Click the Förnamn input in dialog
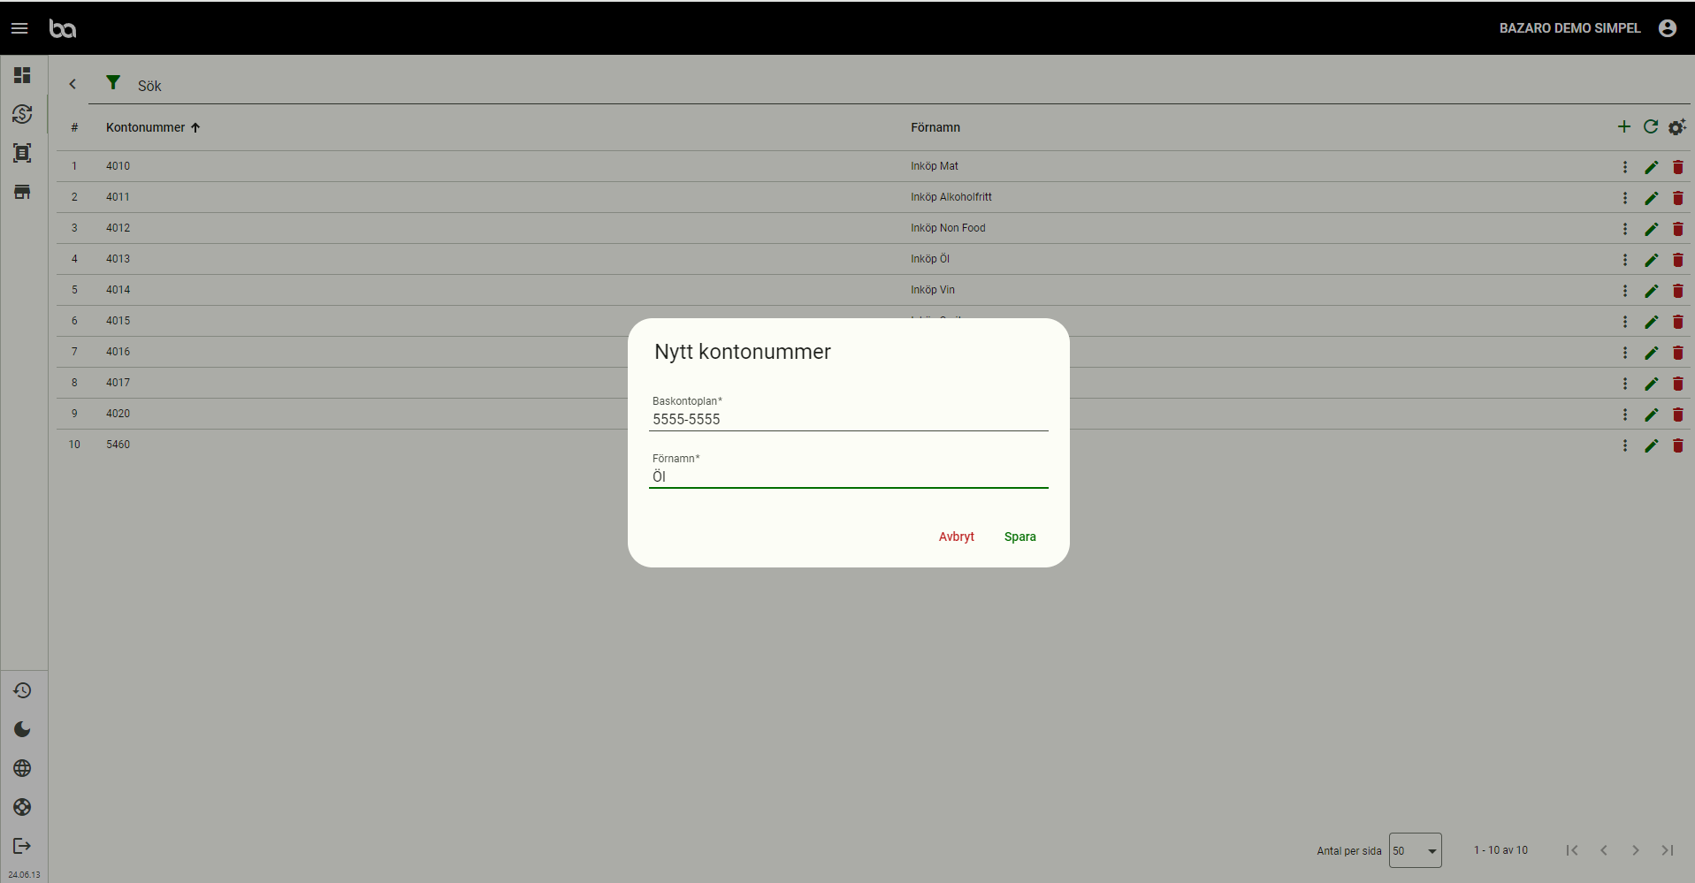This screenshot has height=883, width=1695. pyautogui.click(x=849, y=476)
